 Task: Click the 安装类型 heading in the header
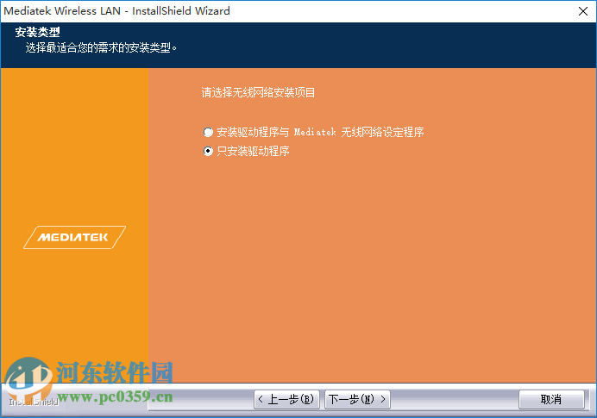37,32
